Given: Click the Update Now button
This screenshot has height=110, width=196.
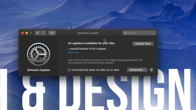Looking at the screenshot, I should pos(143,44).
